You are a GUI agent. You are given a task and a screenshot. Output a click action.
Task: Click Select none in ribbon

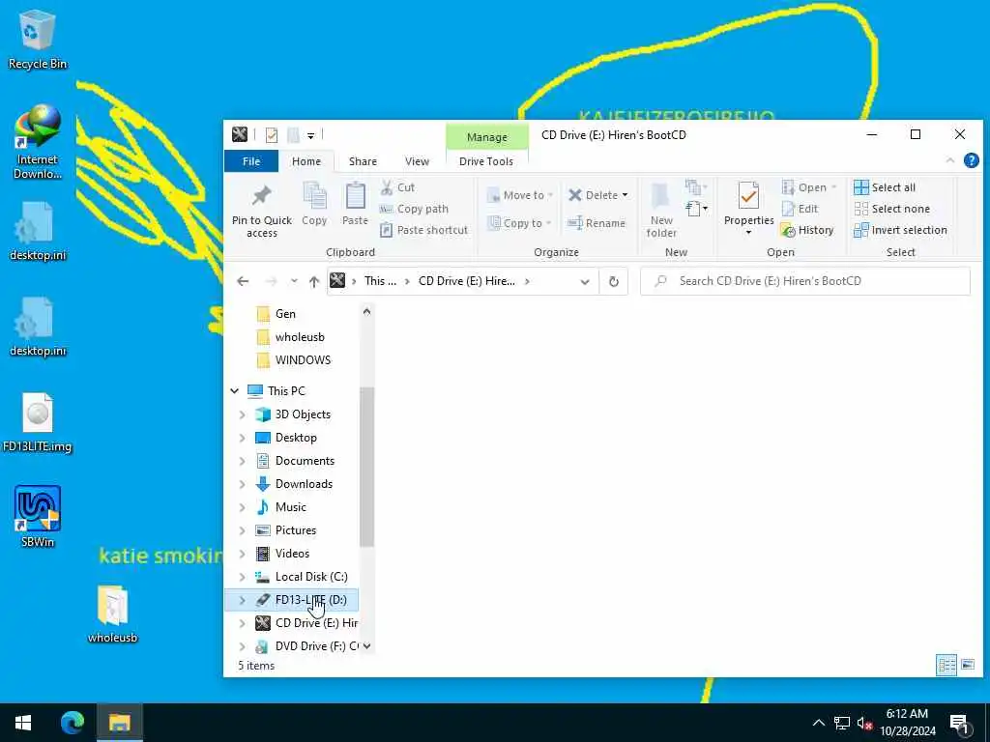coord(891,209)
